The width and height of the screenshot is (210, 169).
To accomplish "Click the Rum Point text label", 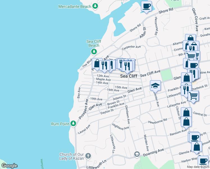I will (x=60, y=124).
